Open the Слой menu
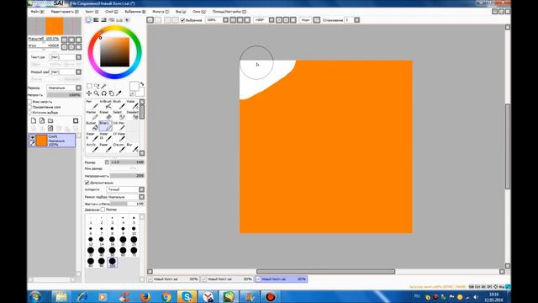The width and height of the screenshot is (538, 303). point(112,12)
